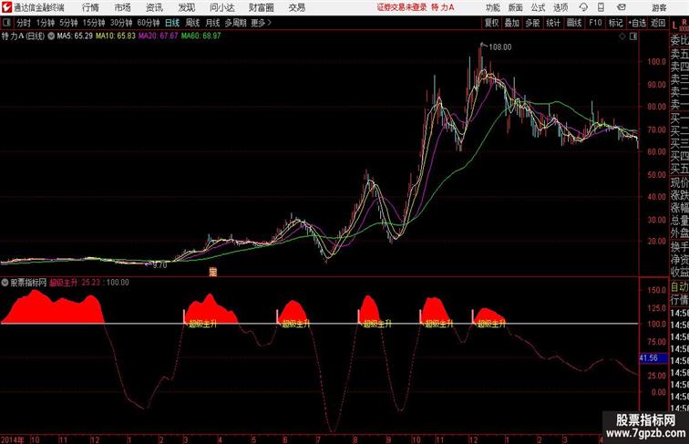
Task: Click the 统计 statistics toolbar button
Action: (x=553, y=23)
